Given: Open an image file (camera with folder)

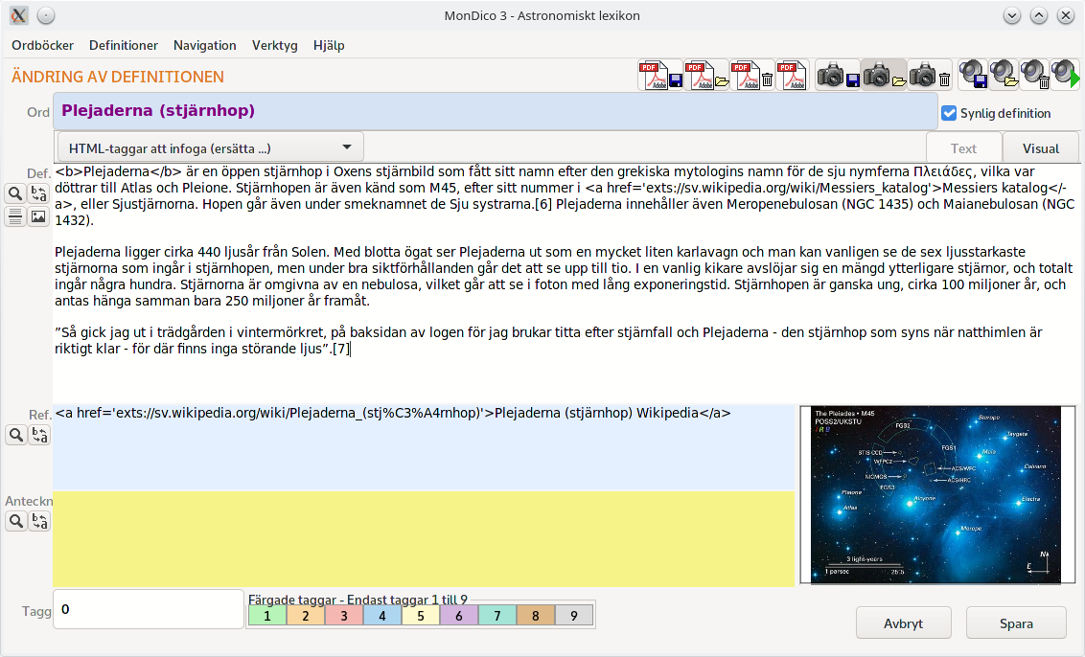Looking at the screenshot, I should tap(884, 76).
